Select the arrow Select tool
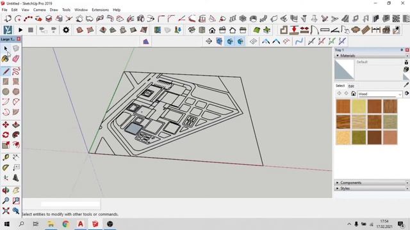Viewport: 410px width, 230px height. [x=6, y=49]
